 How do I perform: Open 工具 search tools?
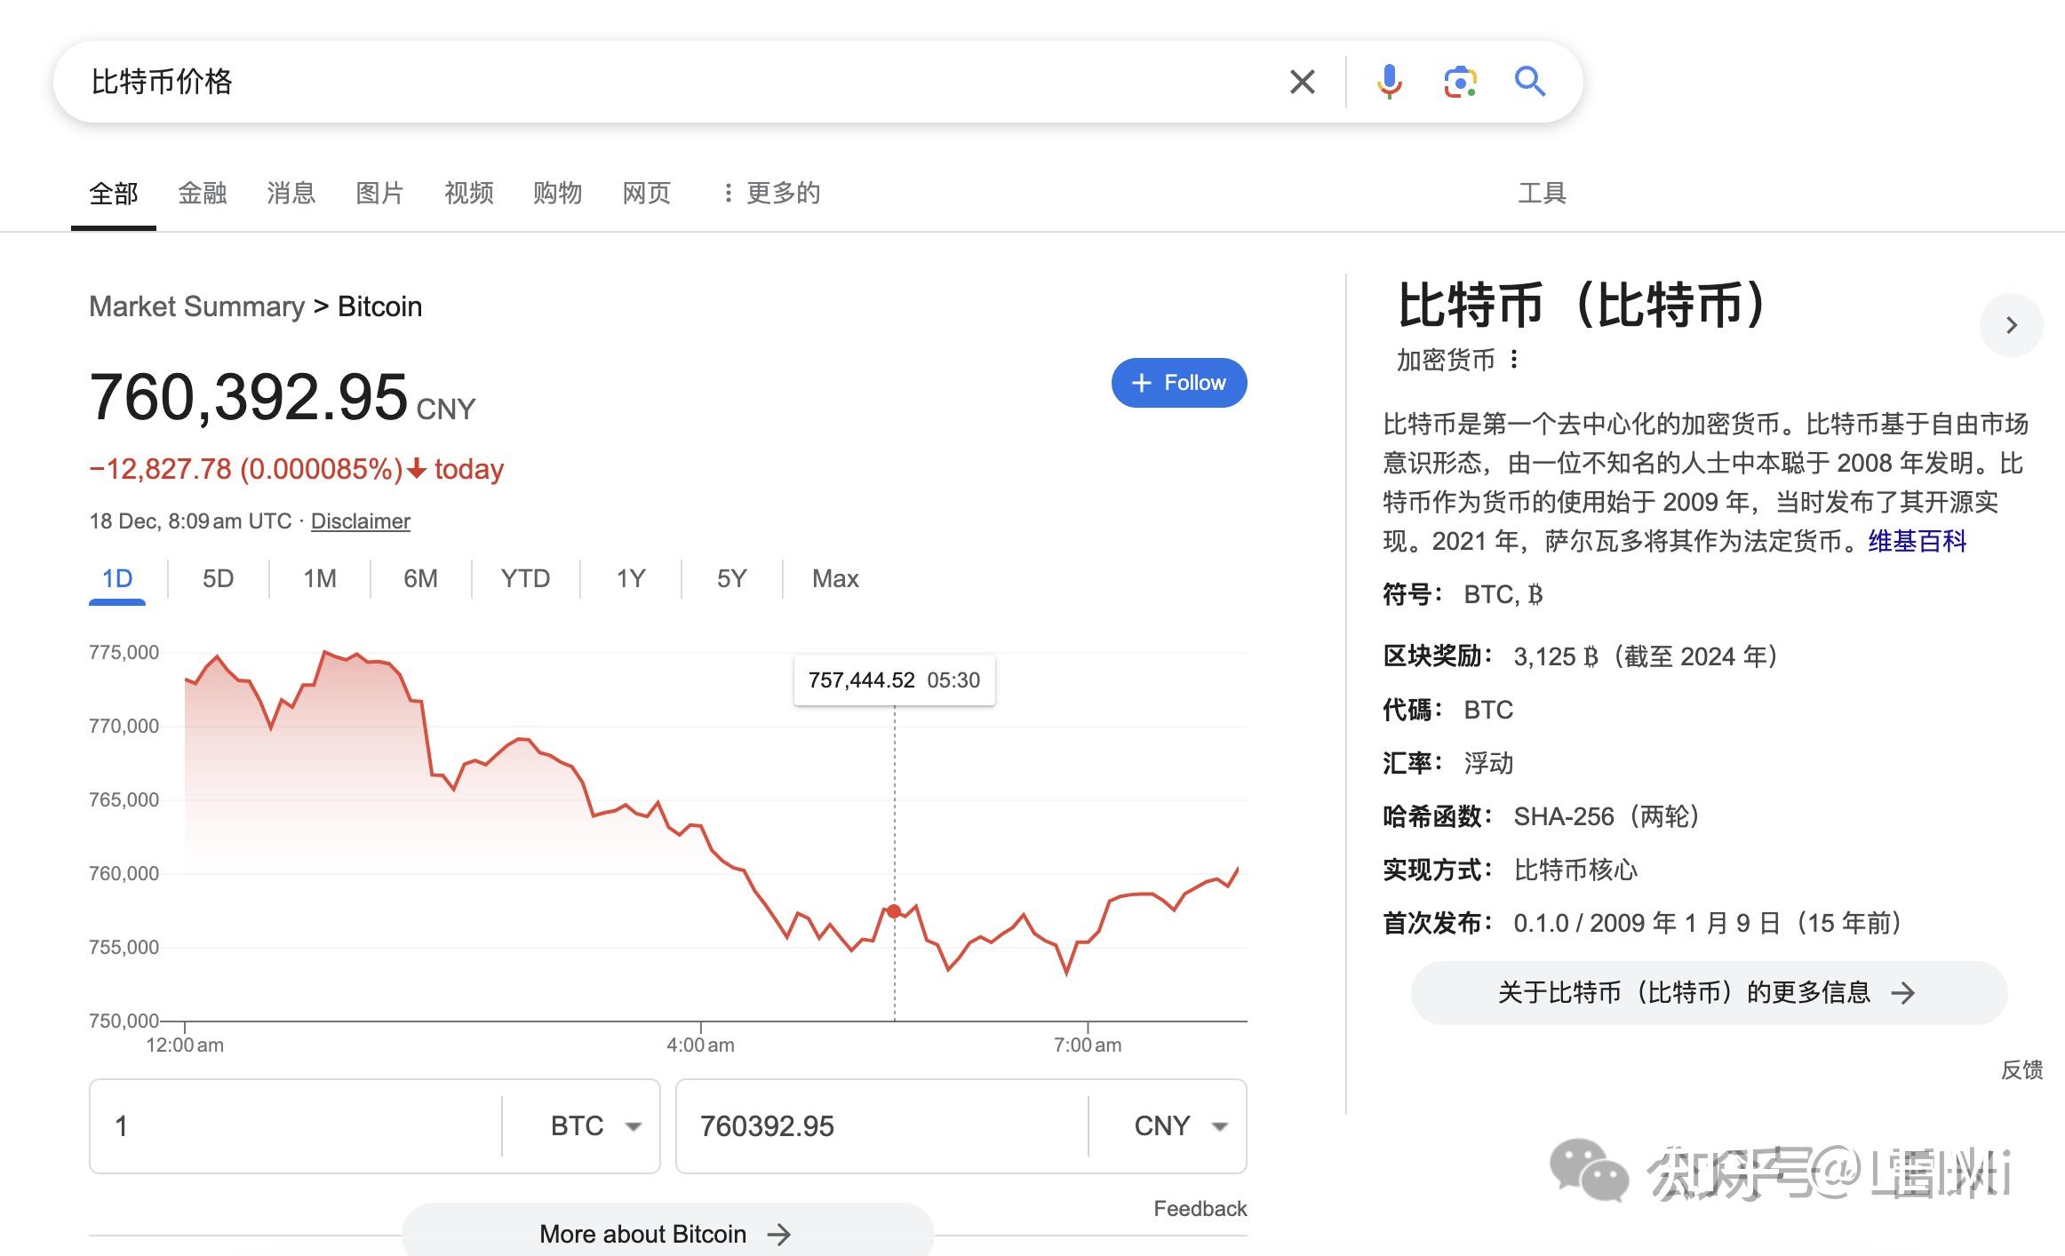tap(1542, 193)
